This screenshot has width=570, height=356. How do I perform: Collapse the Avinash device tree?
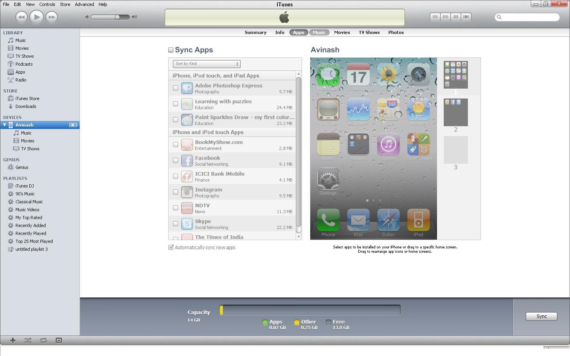pos(4,125)
